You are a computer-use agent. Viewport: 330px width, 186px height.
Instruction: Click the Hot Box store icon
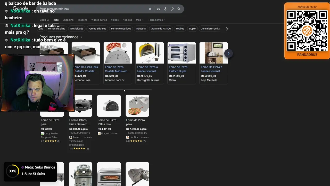coord(128,137)
